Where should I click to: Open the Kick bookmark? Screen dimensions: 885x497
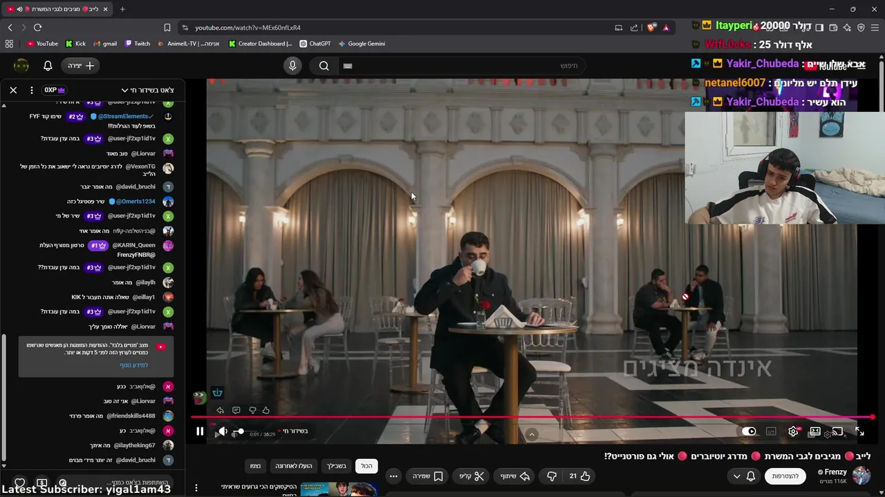[x=75, y=43]
